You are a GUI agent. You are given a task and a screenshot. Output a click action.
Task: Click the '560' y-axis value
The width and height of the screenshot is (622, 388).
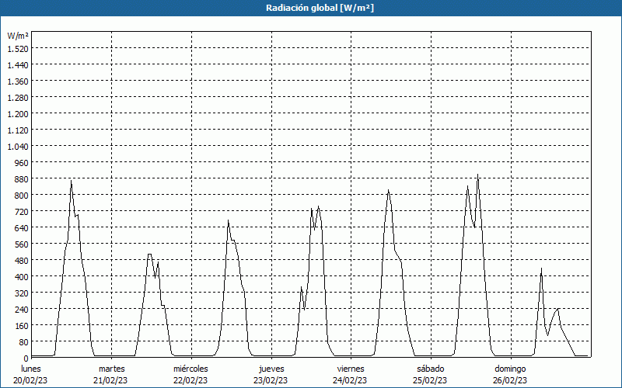click(x=22, y=244)
